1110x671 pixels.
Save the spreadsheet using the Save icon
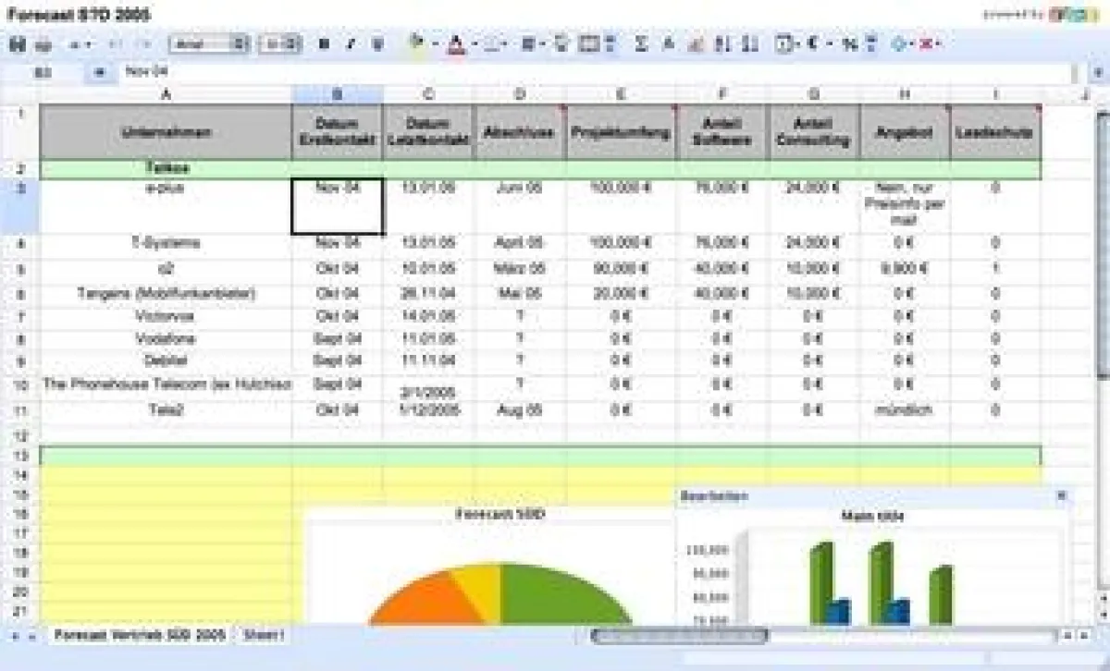pyautogui.click(x=18, y=43)
